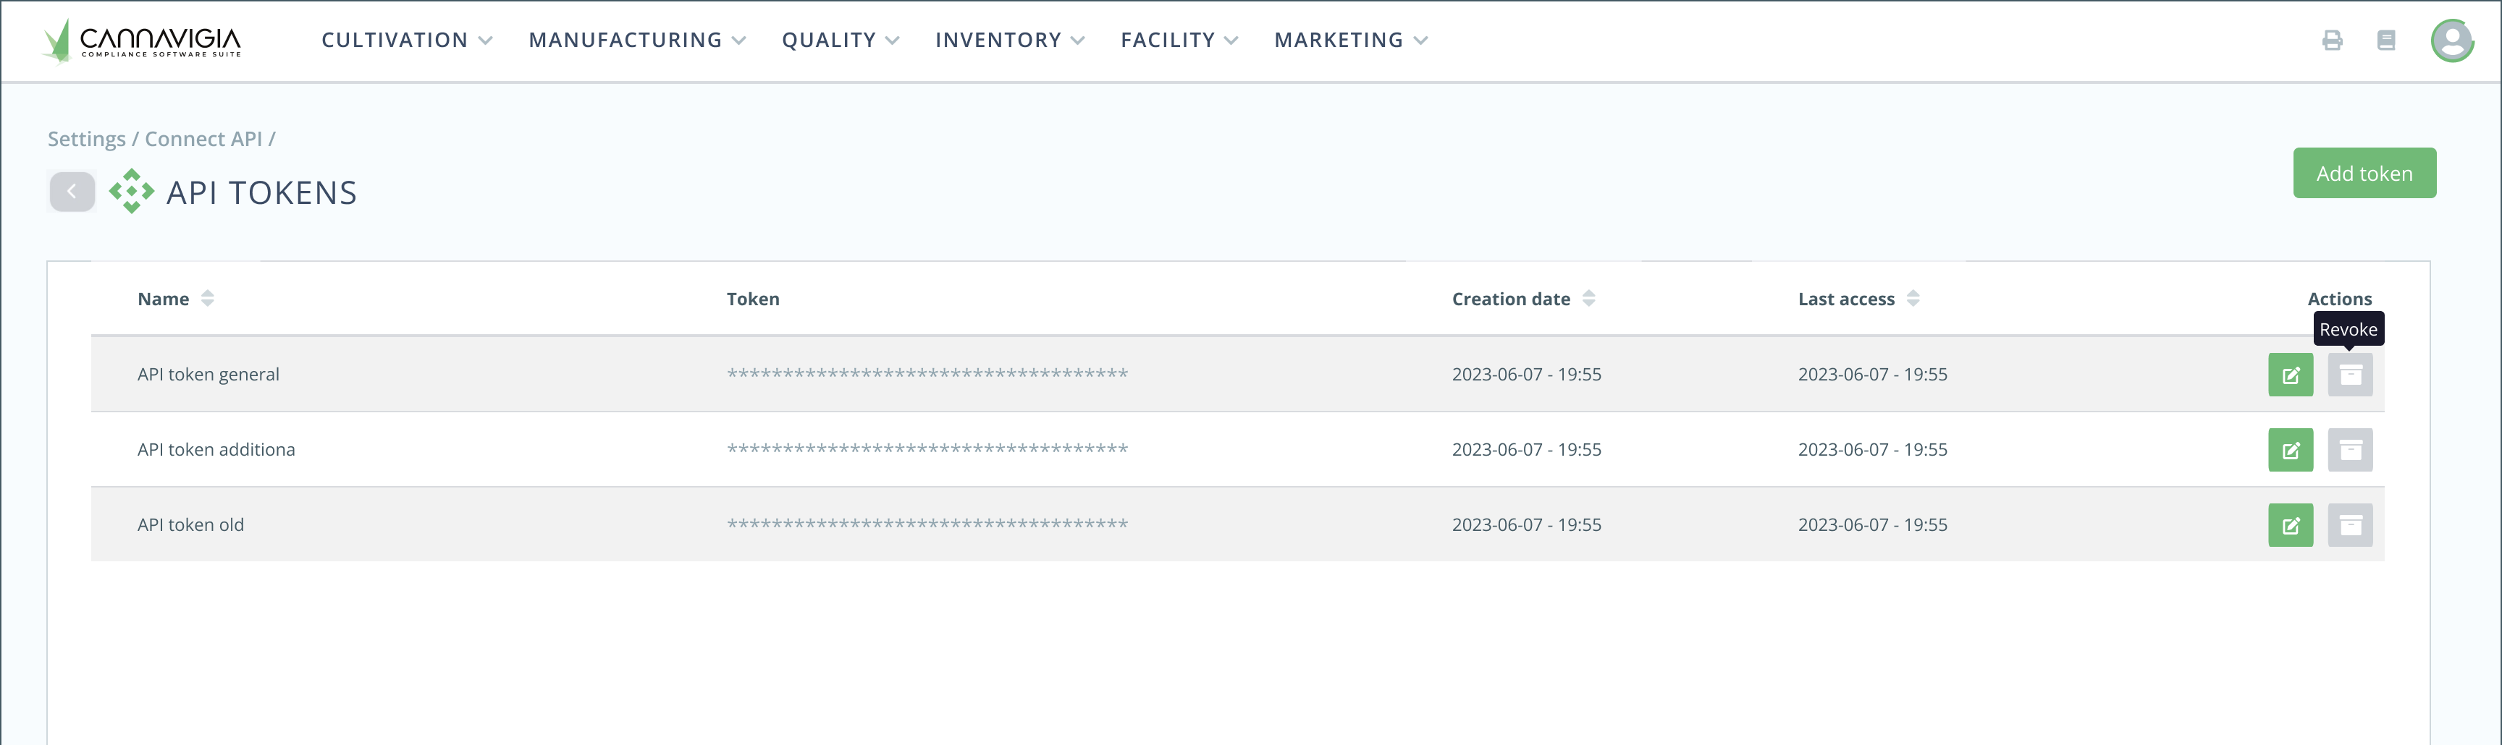Click the Cannavigia logo
2502x745 pixels.
(142, 41)
